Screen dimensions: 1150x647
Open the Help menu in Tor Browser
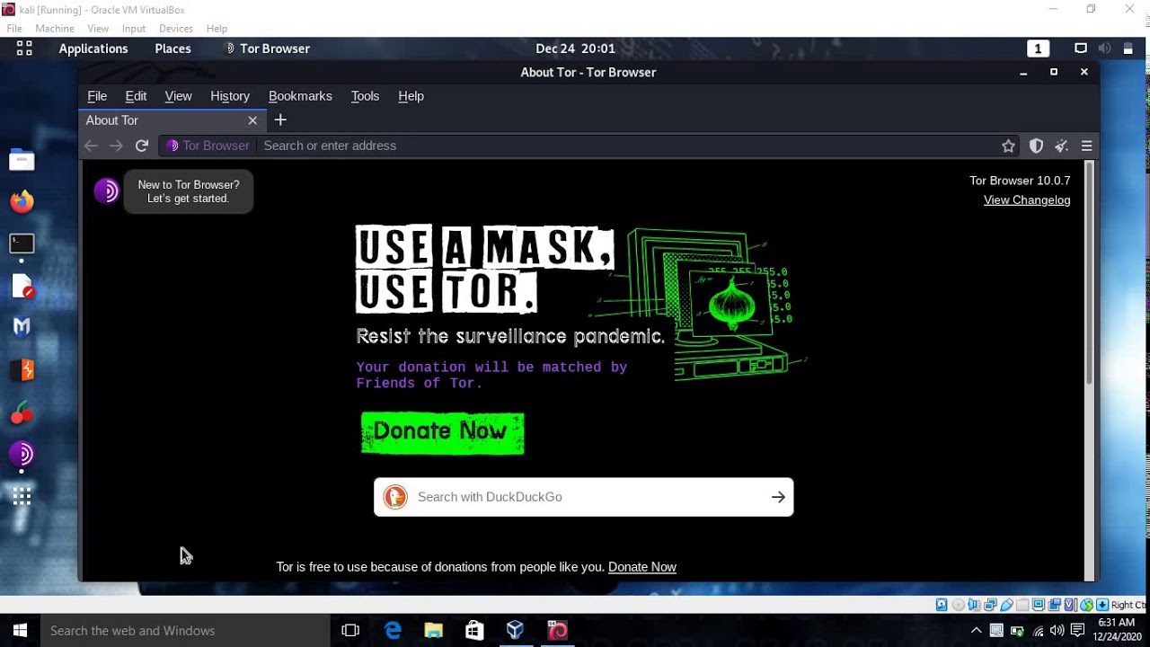(x=411, y=96)
